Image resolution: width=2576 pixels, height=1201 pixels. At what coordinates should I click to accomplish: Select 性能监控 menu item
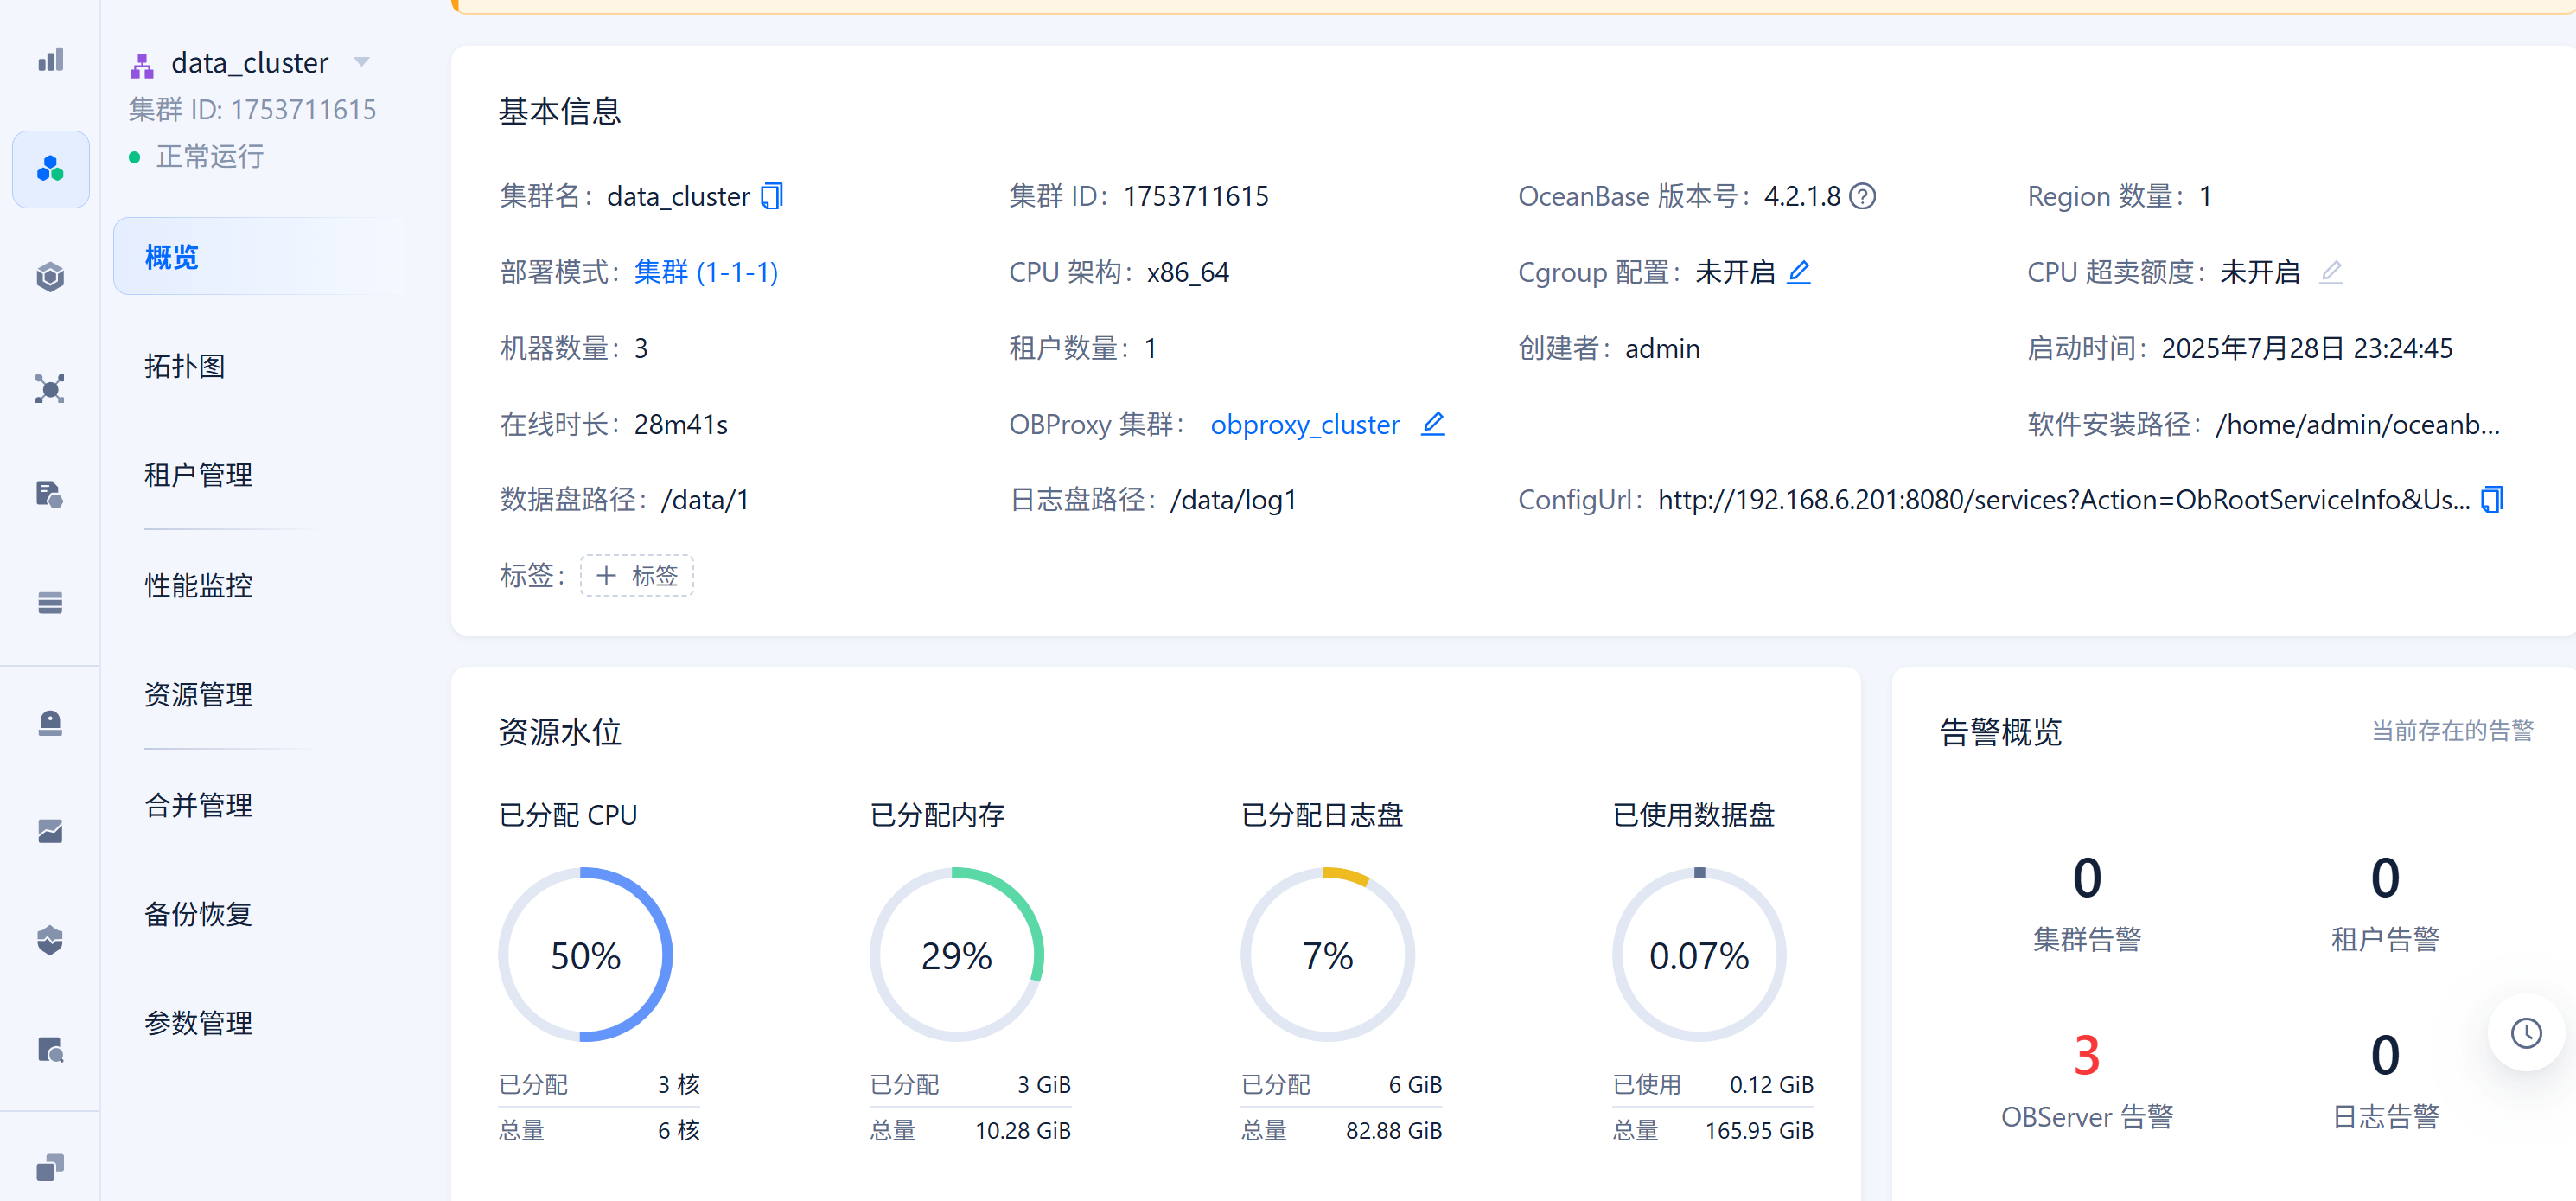tap(198, 585)
